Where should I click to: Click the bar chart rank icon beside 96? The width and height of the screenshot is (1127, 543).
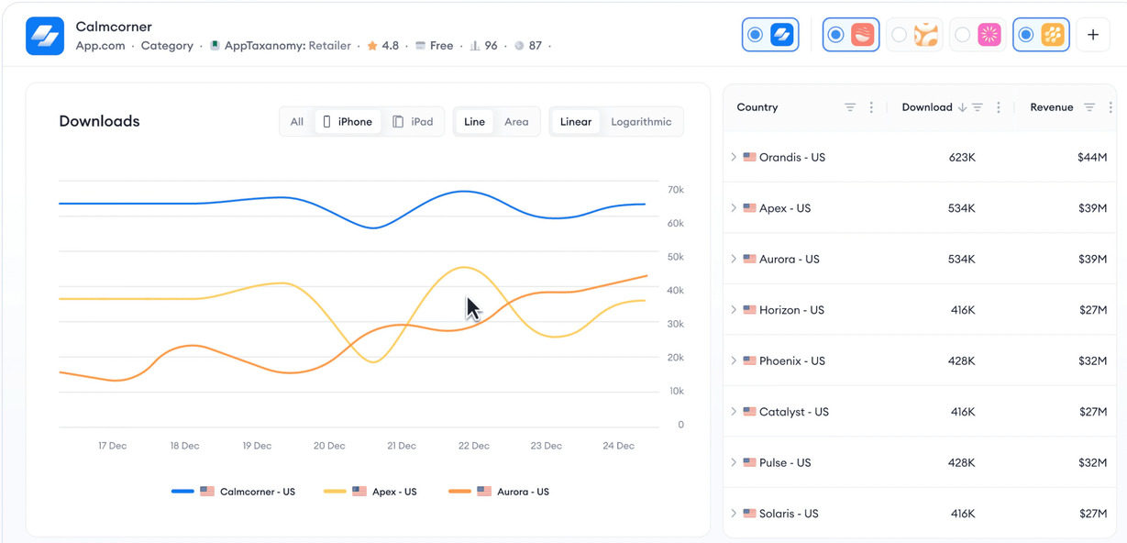(x=475, y=46)
